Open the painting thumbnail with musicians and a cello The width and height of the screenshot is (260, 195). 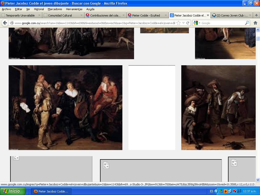66,108
